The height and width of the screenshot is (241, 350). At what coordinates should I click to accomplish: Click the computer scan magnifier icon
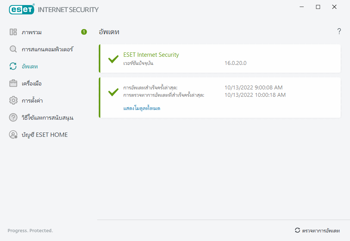[13, 49]
